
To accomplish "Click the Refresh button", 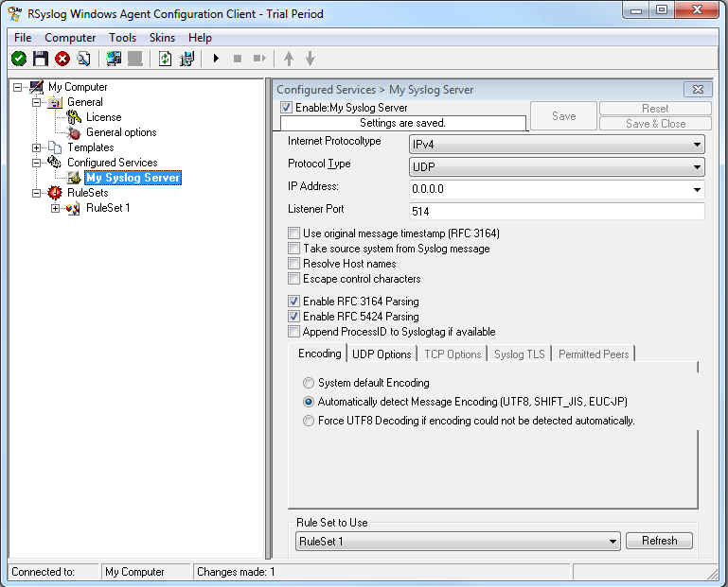I will click(x=659, y=541).
